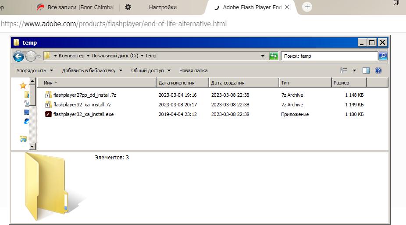Click the browser settings gear tab icon
The height and width of the screenshot is (225, 406).
pyautogui.click(x=128, y=7)
